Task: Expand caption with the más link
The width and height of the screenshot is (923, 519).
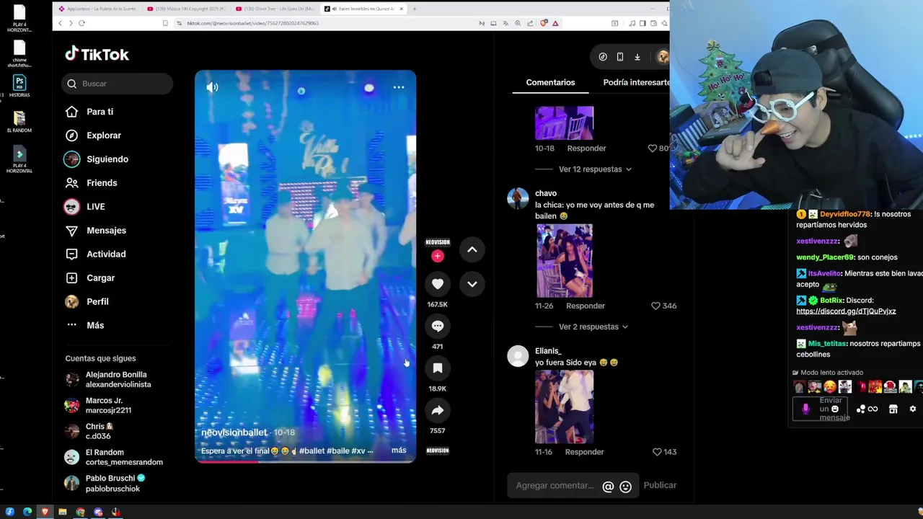Action: click(x=399, y=450)
